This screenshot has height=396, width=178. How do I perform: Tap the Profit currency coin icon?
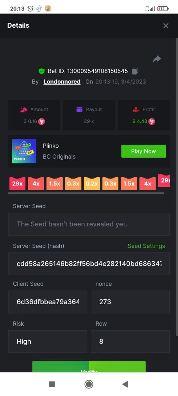pos(152,121)
